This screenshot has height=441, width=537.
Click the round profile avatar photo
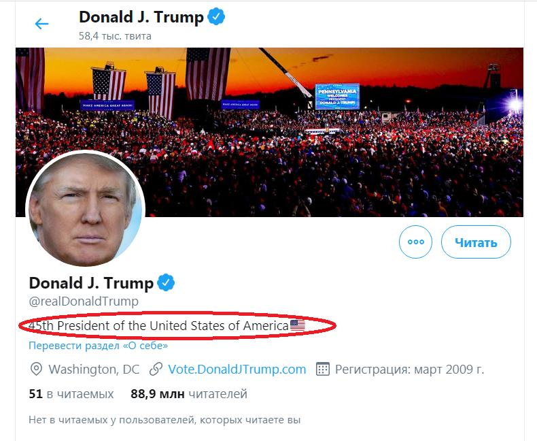[x=85, y=210]
